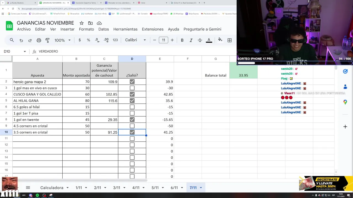Open the Calibri font dropdown

click(x=135, y=40)
